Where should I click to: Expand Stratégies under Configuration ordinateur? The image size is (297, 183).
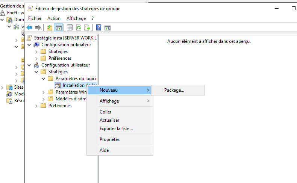click(36, 51)
